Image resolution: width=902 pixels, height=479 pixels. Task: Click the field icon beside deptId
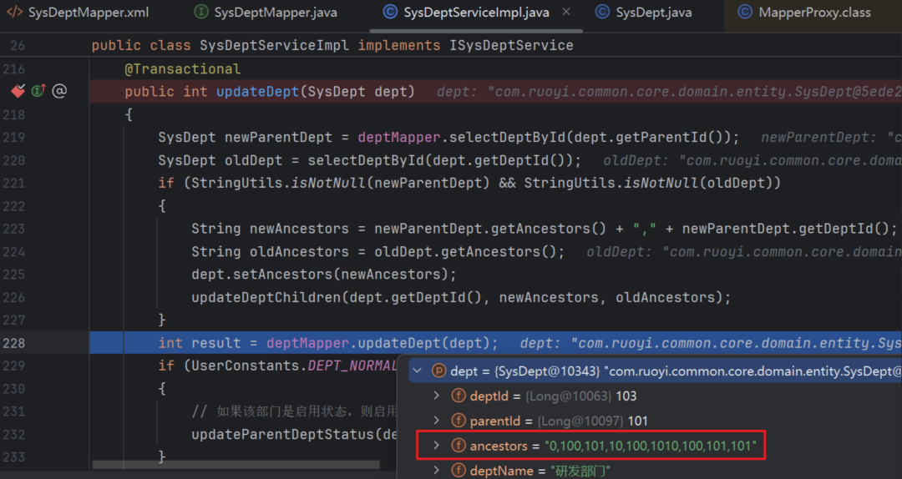pos(459,396)
